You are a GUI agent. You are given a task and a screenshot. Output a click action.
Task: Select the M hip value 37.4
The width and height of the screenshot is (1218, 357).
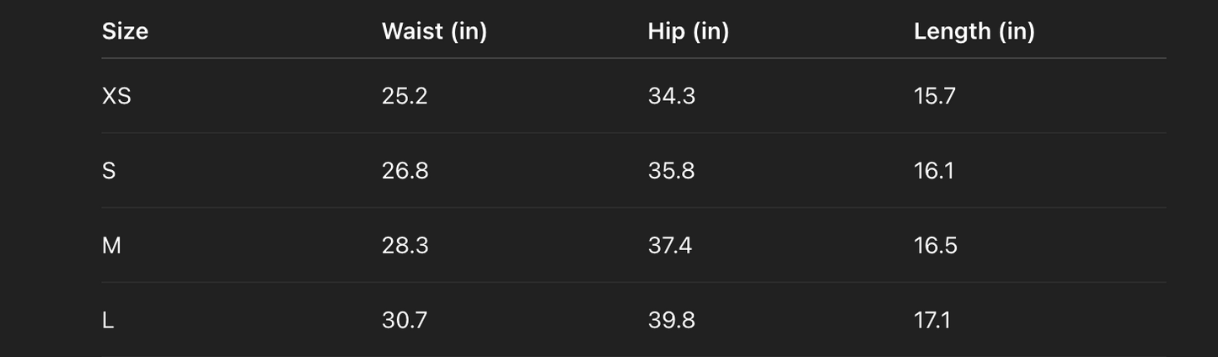click(x=670, y=246)
